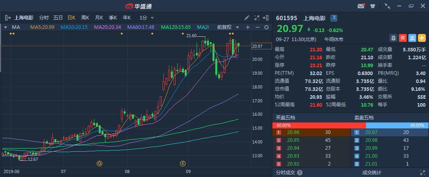
Task: Click the 午间休市 market status text
Action: coord(334,40)
